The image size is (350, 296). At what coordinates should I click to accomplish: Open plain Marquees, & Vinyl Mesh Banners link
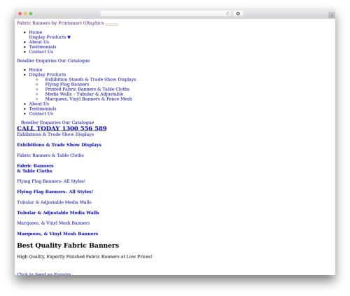coord(53,223)
